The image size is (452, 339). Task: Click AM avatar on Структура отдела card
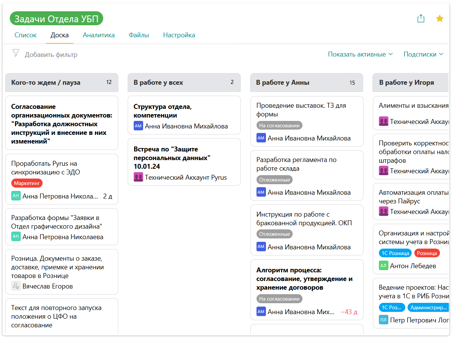point(138,126)
